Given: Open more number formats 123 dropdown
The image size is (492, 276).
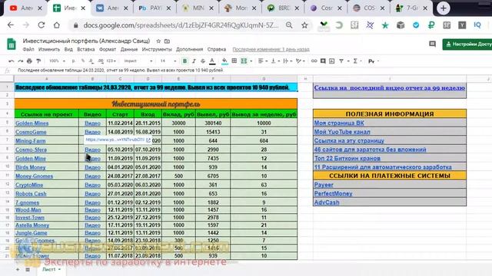Looking at the screenshot, I should coord(111,61).
